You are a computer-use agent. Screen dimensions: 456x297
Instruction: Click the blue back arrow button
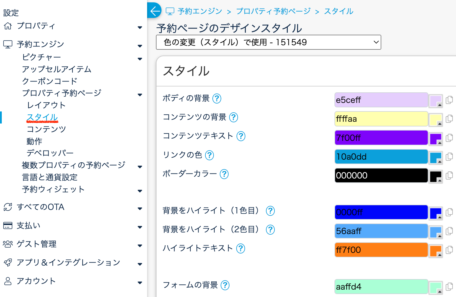(x=154, y=11)
